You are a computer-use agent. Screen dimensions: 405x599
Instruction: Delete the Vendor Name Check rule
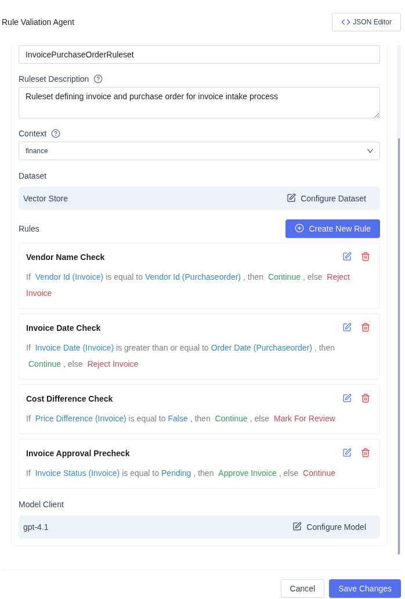tap(366, 257)
